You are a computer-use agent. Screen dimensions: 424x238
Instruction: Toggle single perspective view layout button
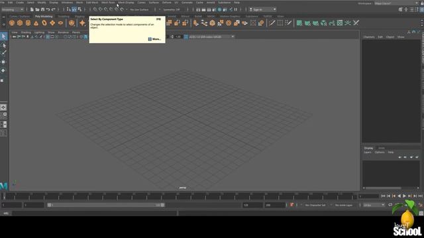pos(3,107)
